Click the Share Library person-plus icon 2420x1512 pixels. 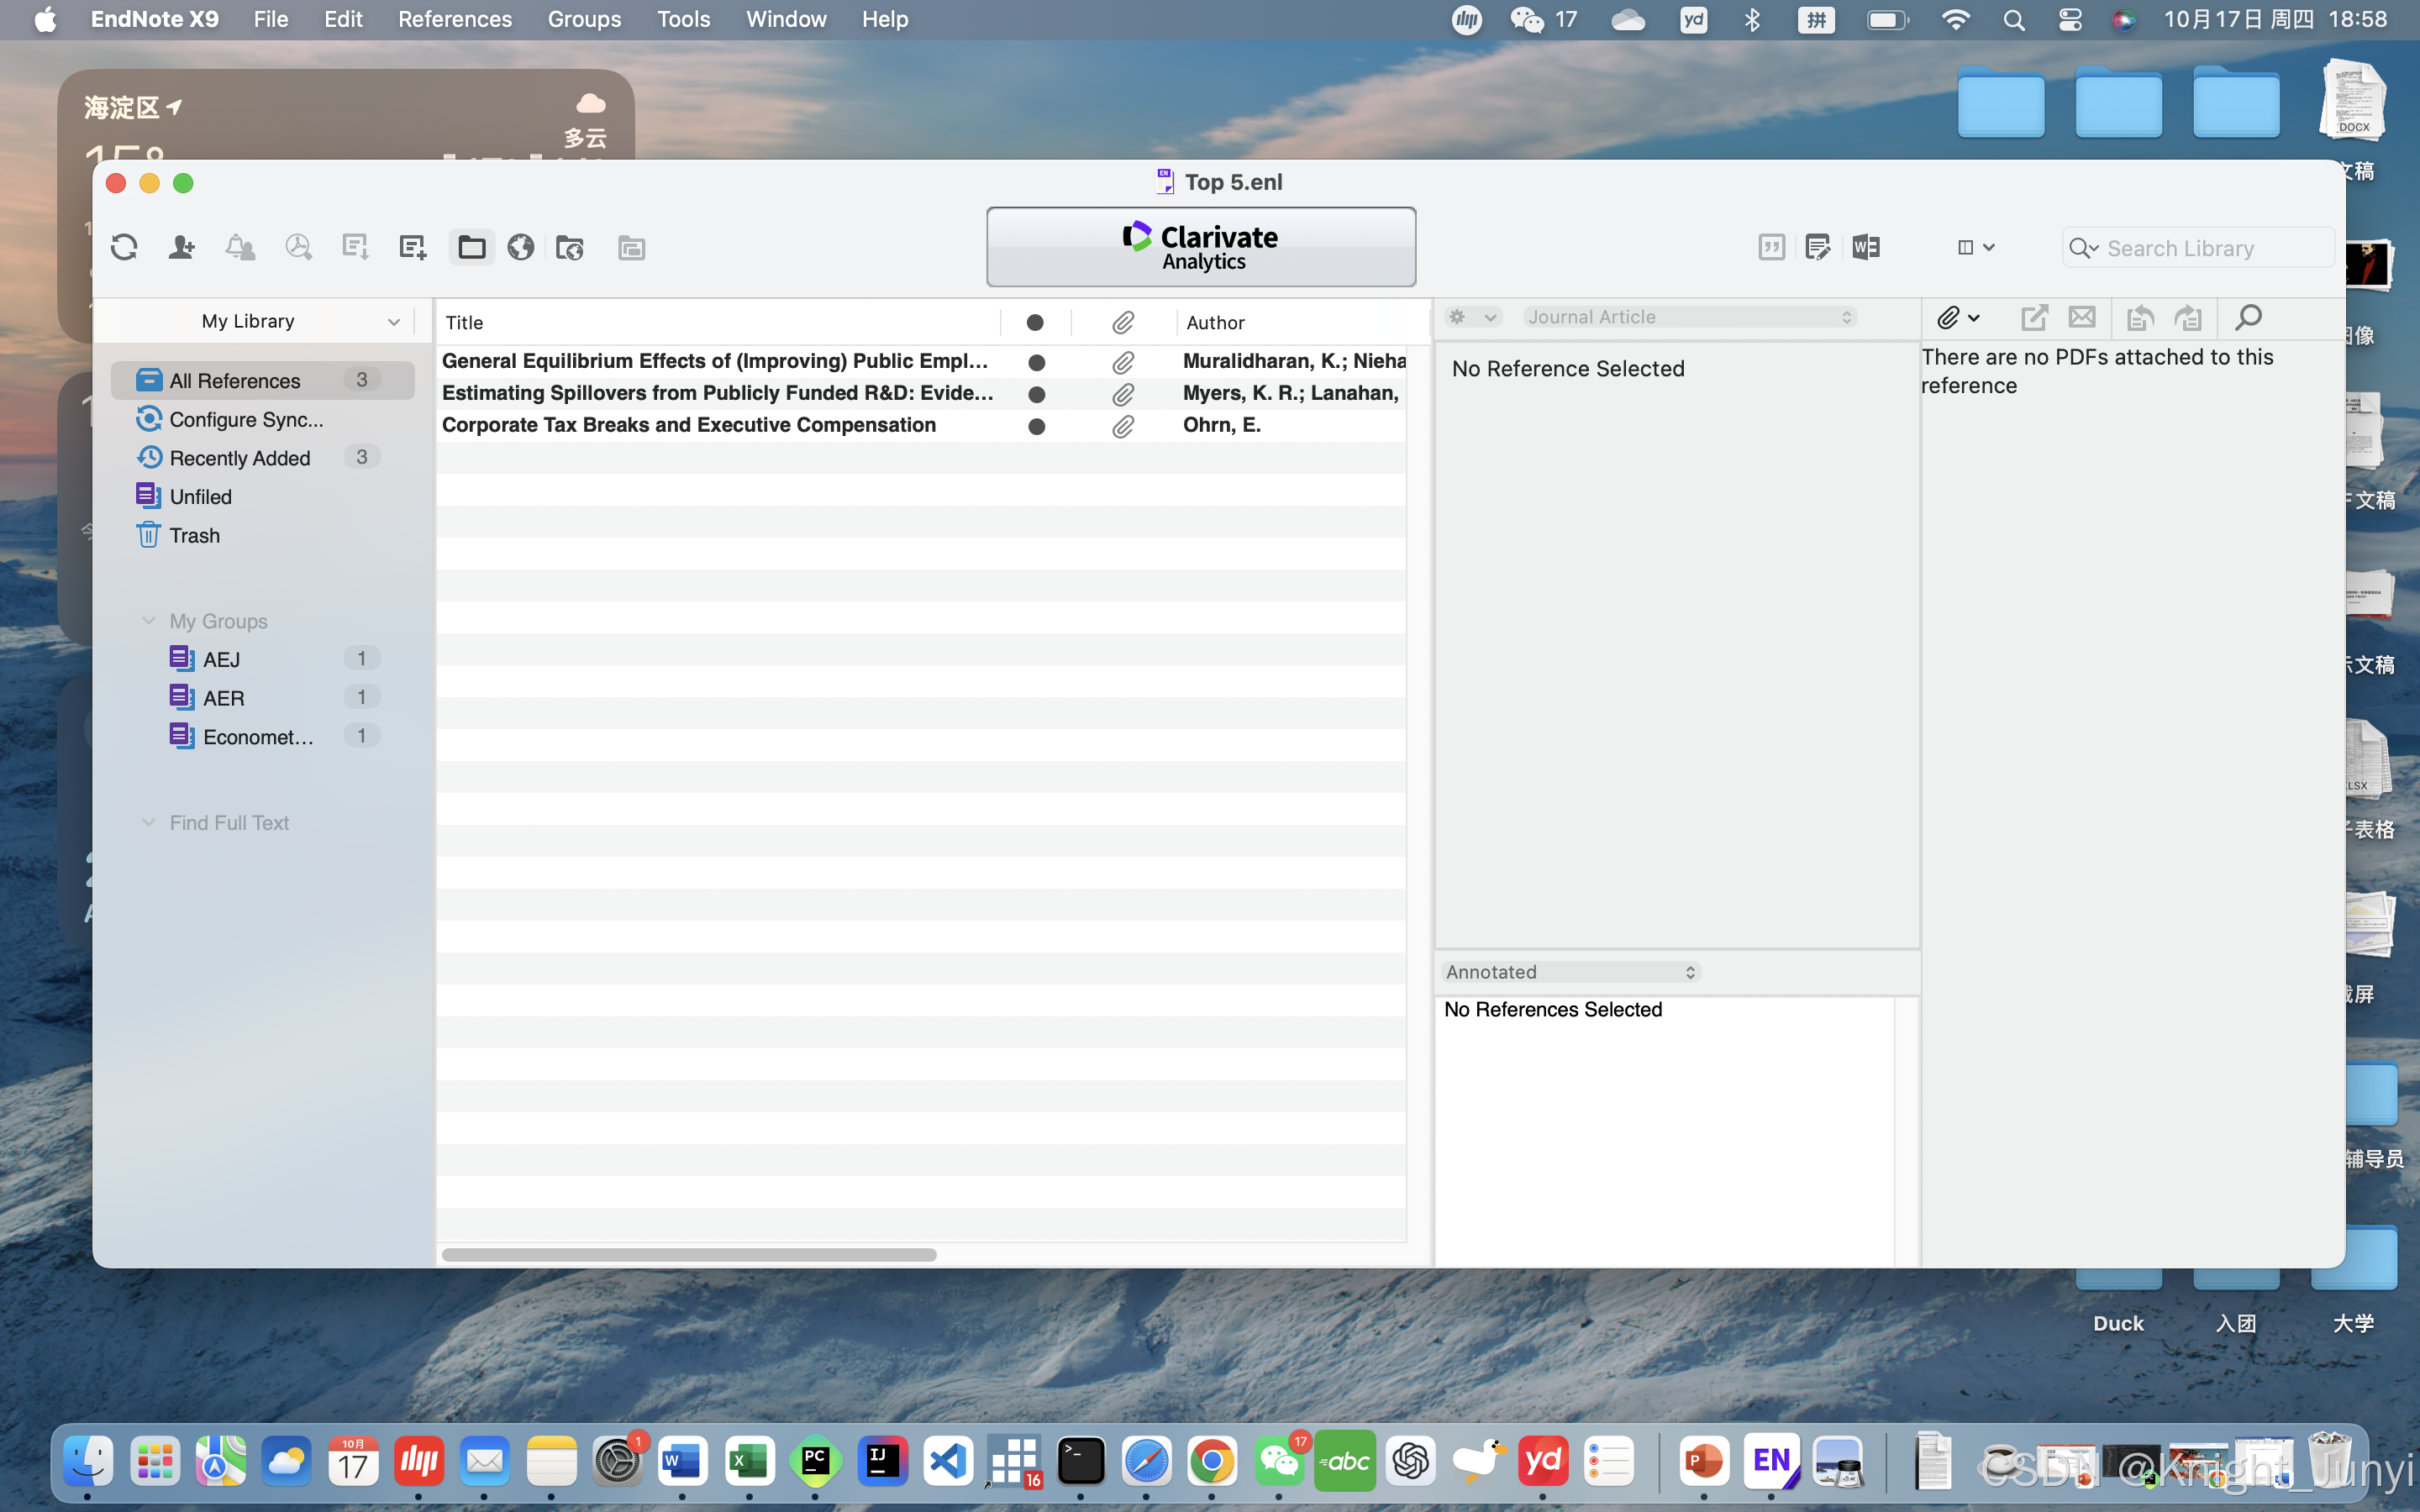181,247
